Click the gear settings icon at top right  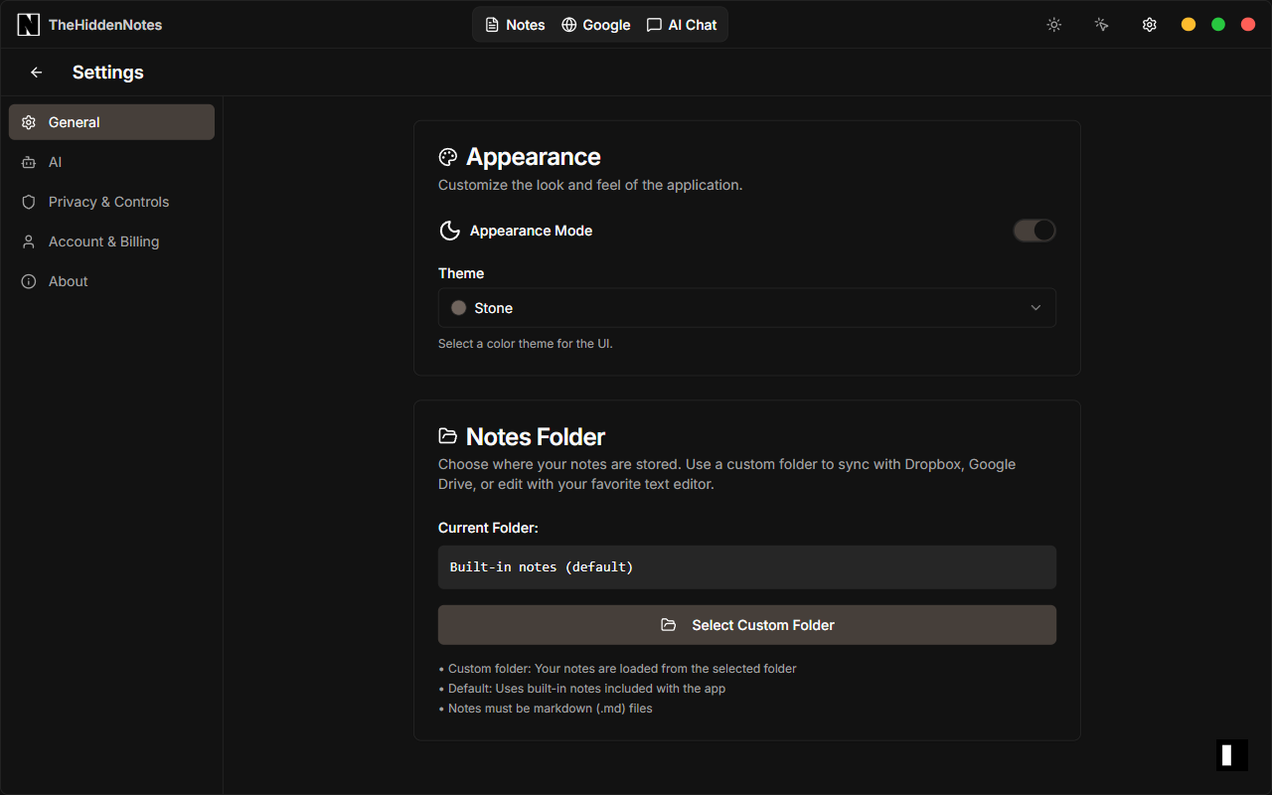click(1149, 24)
